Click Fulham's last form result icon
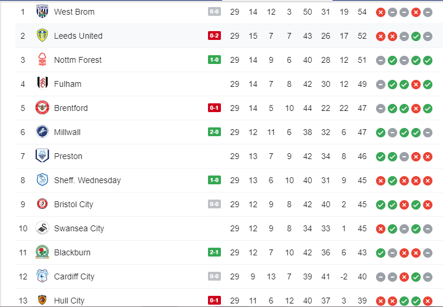This screenshot has width=443, height=307. coord(428,84)
